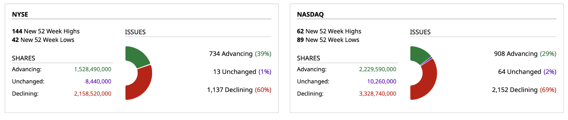Viewport: 568px width, 120px height.
Task: Click the NASDAQ purple unchanged chart sliver
Action: coord(426,61)
